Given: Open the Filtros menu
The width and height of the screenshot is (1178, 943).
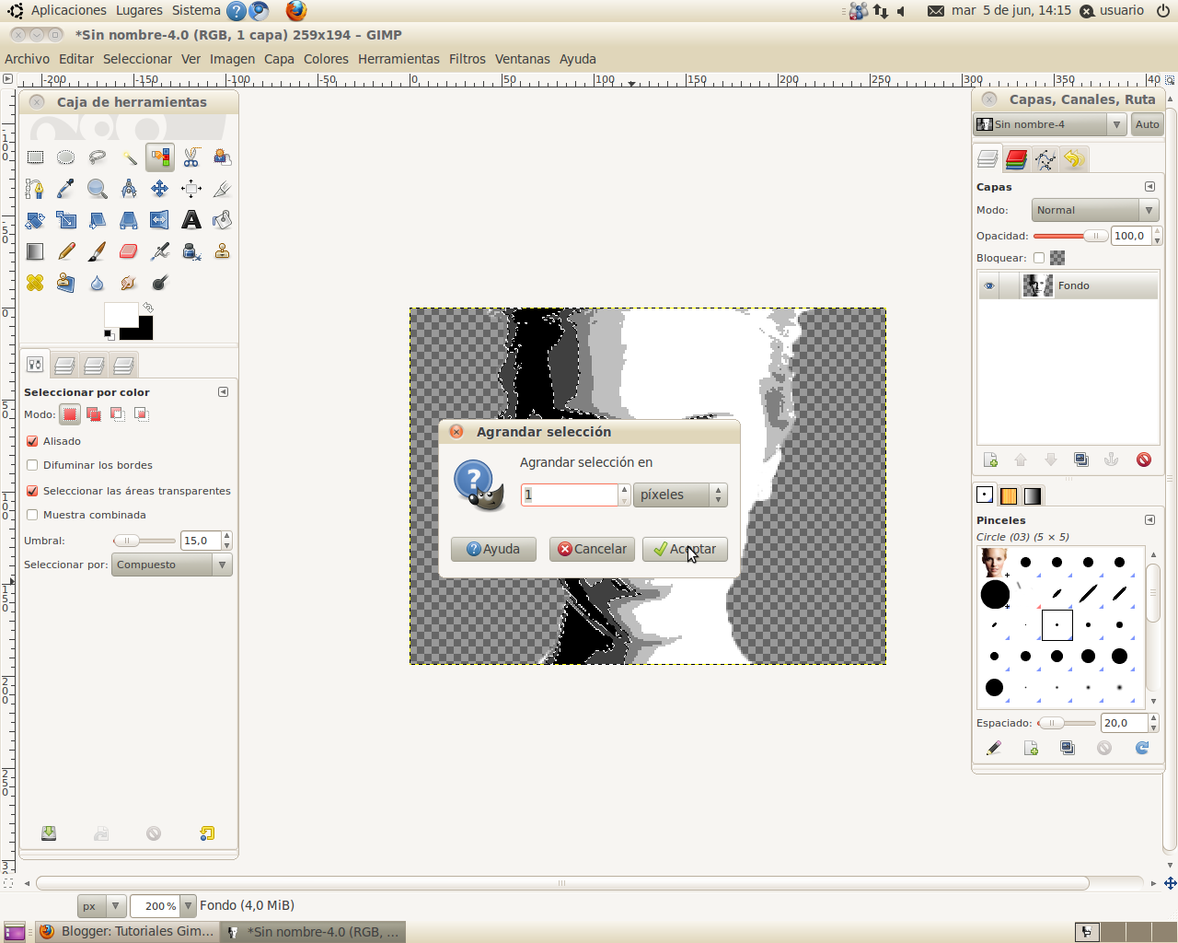Looking at the screenshot, I should coord(468,58).
